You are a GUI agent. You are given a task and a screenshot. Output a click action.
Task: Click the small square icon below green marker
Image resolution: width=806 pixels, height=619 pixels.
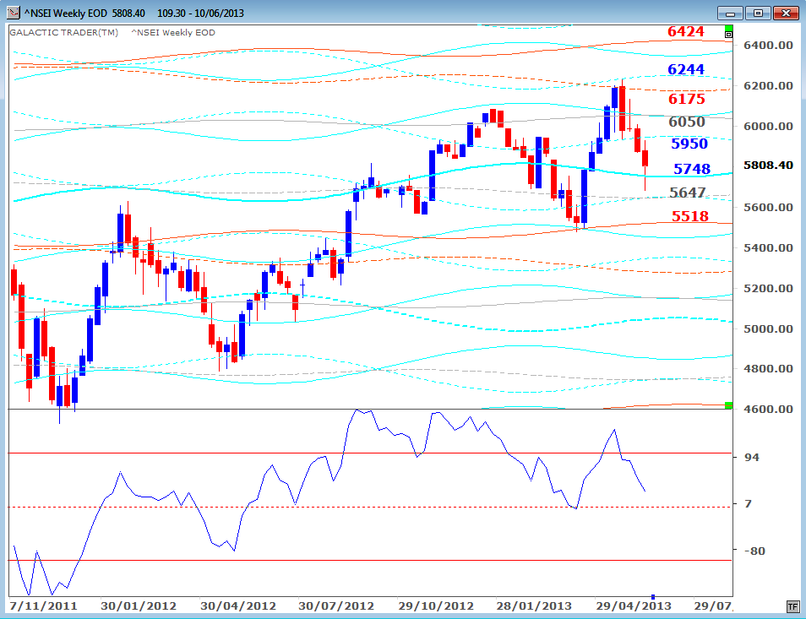(x=728, y=35)
